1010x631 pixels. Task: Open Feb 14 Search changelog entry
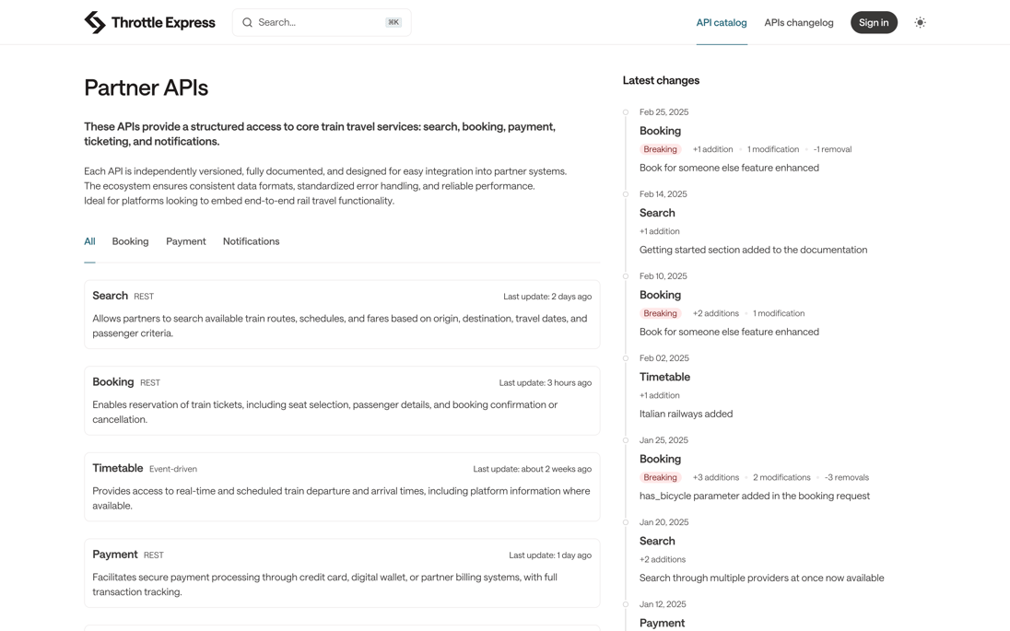tap(657, 213)
